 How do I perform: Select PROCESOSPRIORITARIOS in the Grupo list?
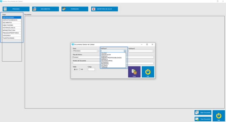click(12, 33)
